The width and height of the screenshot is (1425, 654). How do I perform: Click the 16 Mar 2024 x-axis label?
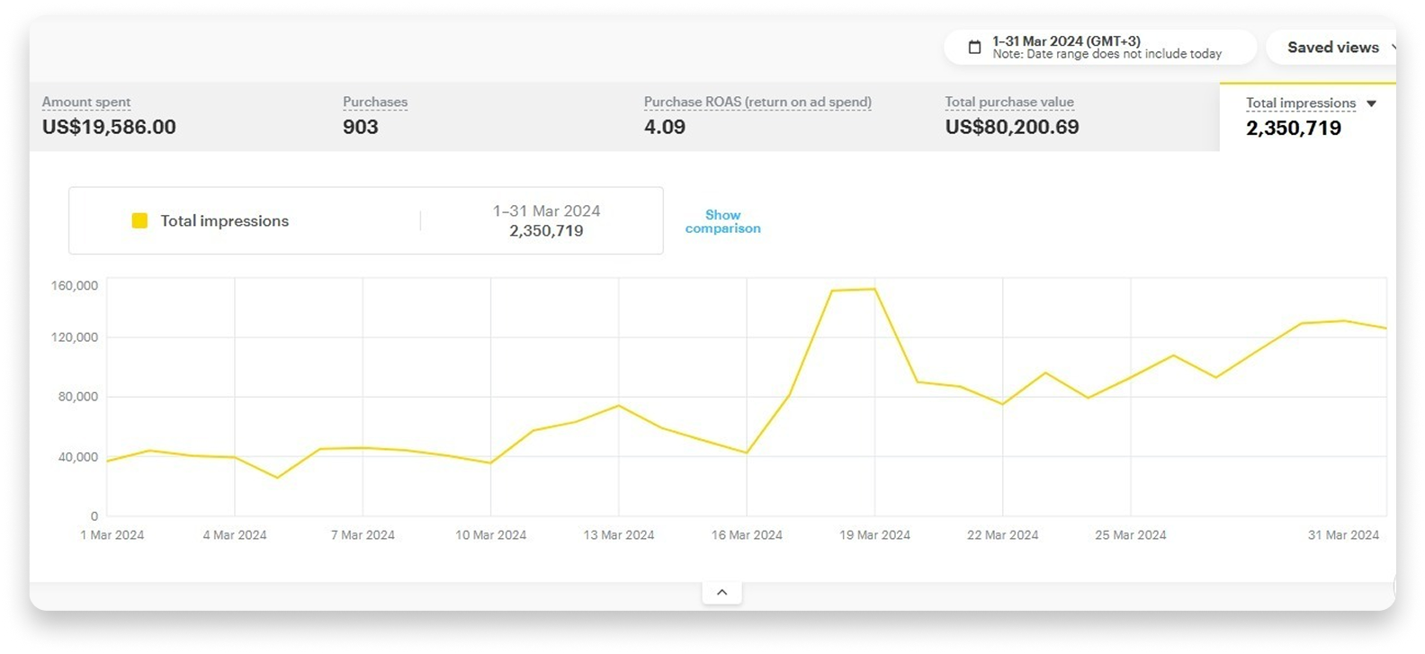coord(747,535)
